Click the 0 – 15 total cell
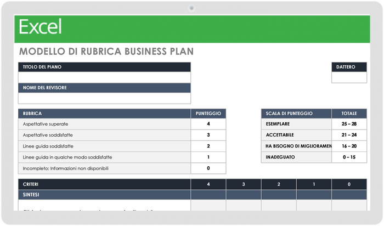 (x=349, y=157)
